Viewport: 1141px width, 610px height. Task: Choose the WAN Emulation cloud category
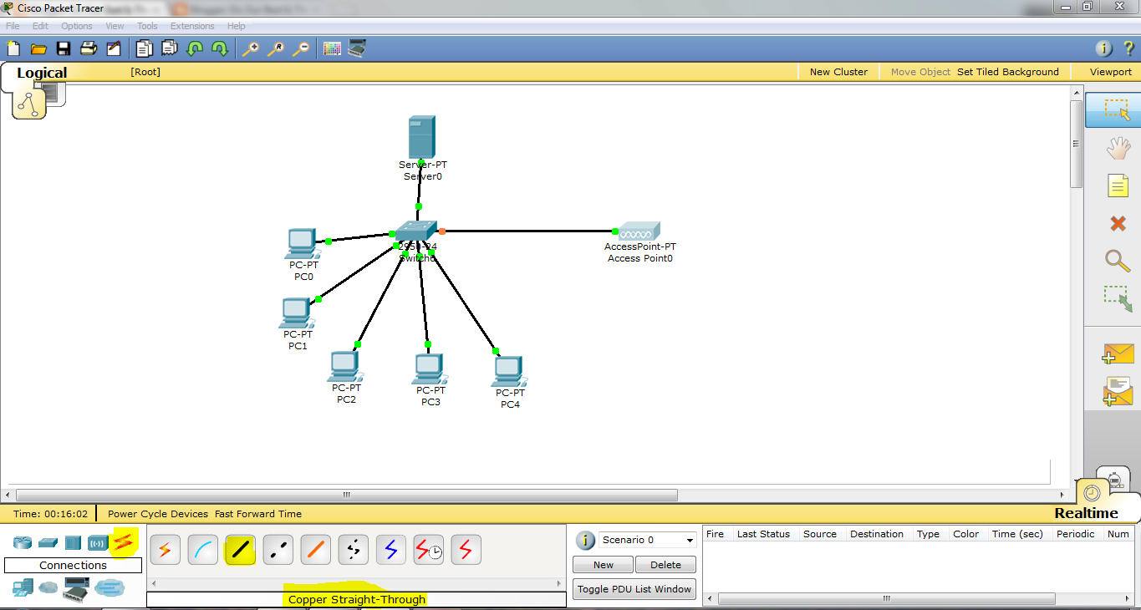click(x=48, y=588)
